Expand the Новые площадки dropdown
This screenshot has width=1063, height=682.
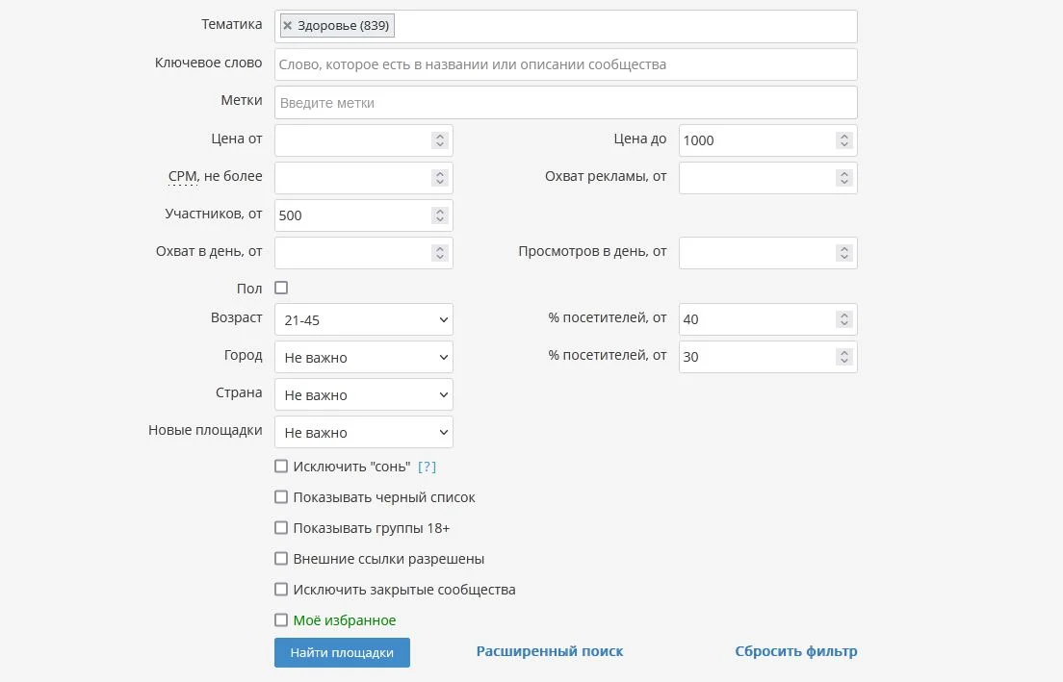(363, 432)
